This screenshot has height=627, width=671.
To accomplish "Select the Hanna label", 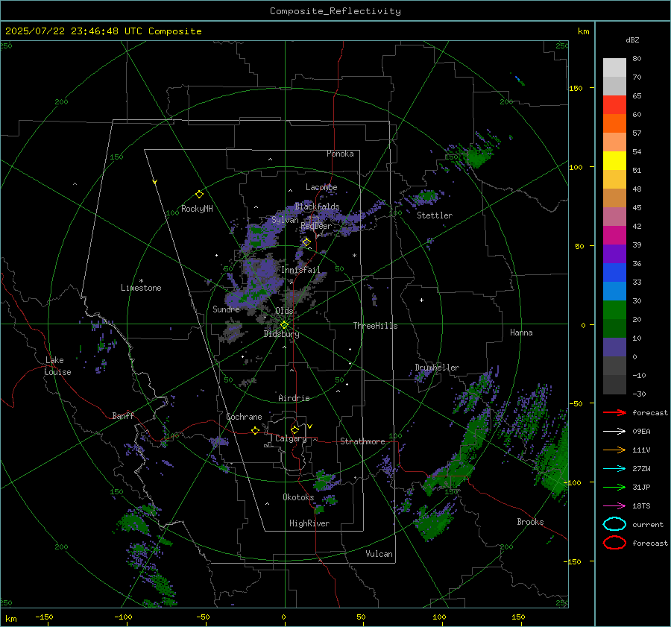I will 521,333.
